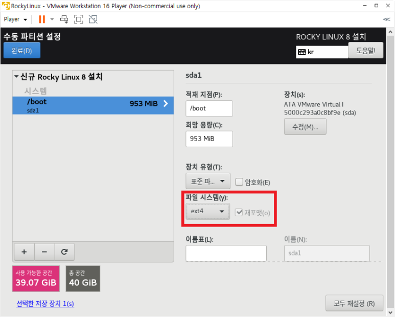Edit the 적재 지점 mount point field
Image resolution: width=395 pixels, height=317 pixels.
(209, 108)
